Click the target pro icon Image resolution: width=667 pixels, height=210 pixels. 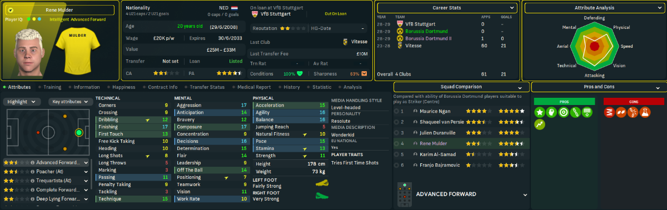(564, 112)
